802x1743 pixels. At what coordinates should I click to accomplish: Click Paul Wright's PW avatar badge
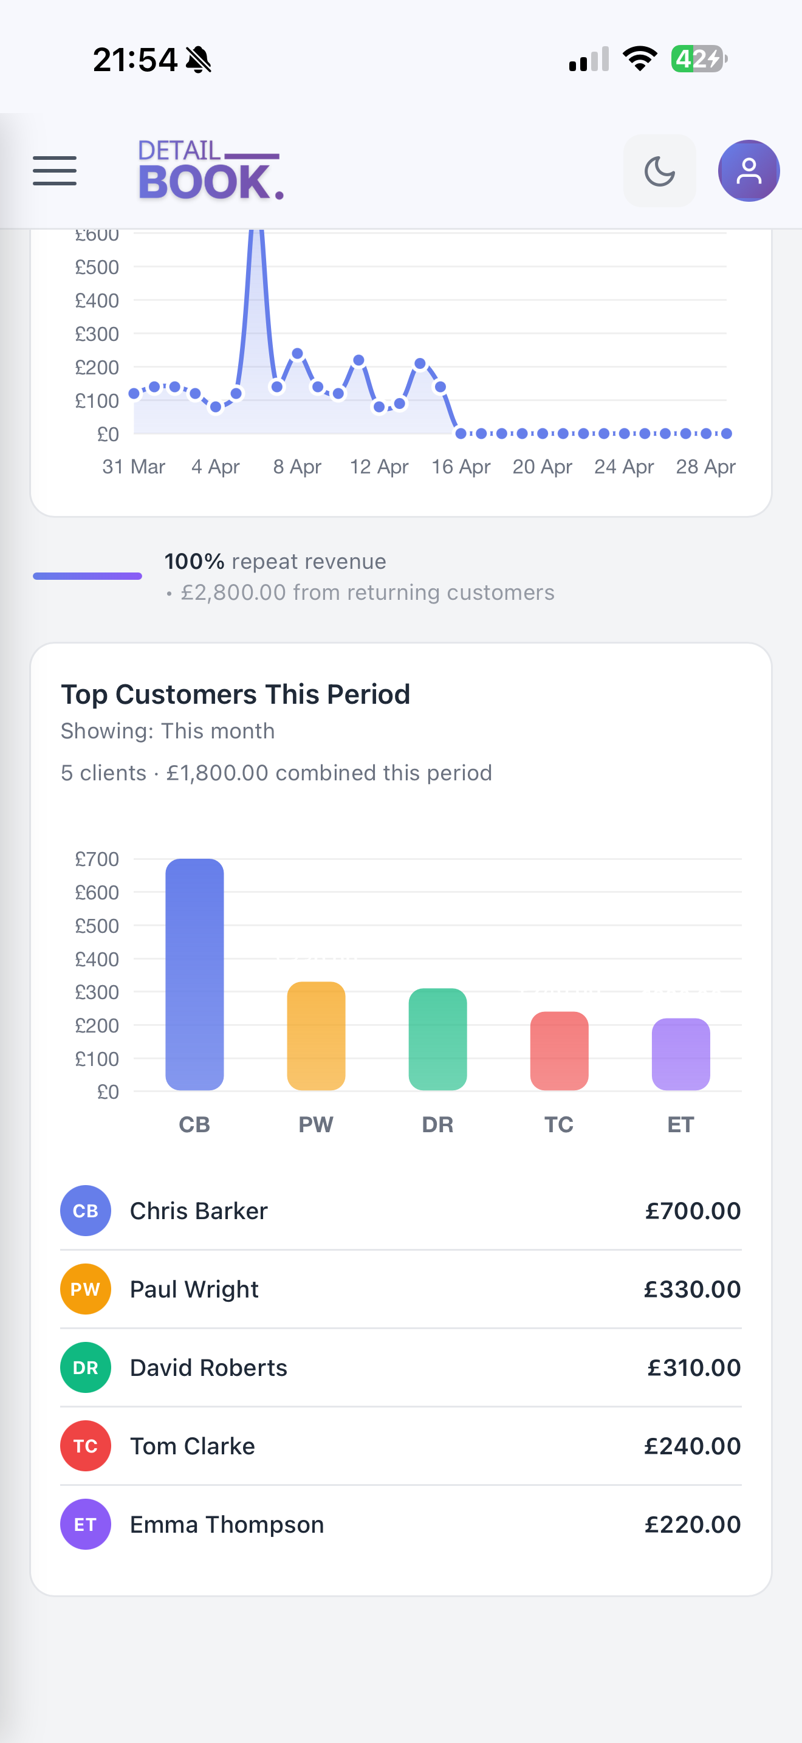pyautogui.click(x=85, y=1289)
